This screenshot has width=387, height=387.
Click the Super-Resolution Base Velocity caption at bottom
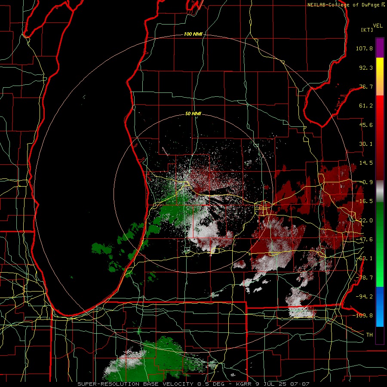(x=193, y=384)
